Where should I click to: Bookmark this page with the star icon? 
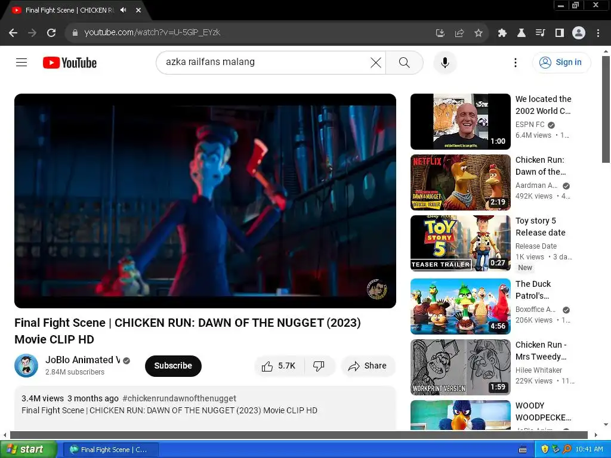coord(479,33)
